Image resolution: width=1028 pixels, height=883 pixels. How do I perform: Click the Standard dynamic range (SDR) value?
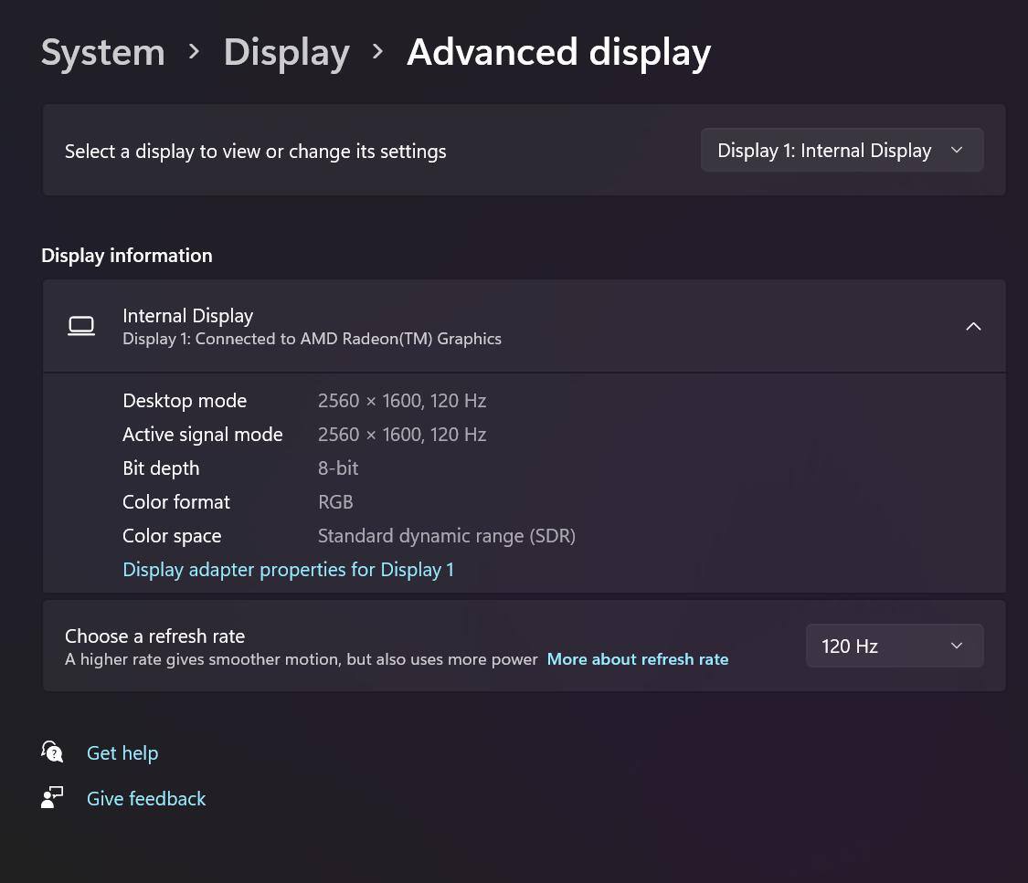[446, 536]
